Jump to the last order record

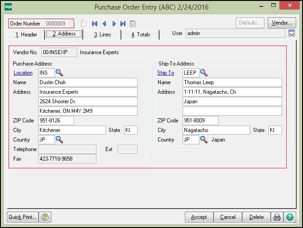click(123, 23)
